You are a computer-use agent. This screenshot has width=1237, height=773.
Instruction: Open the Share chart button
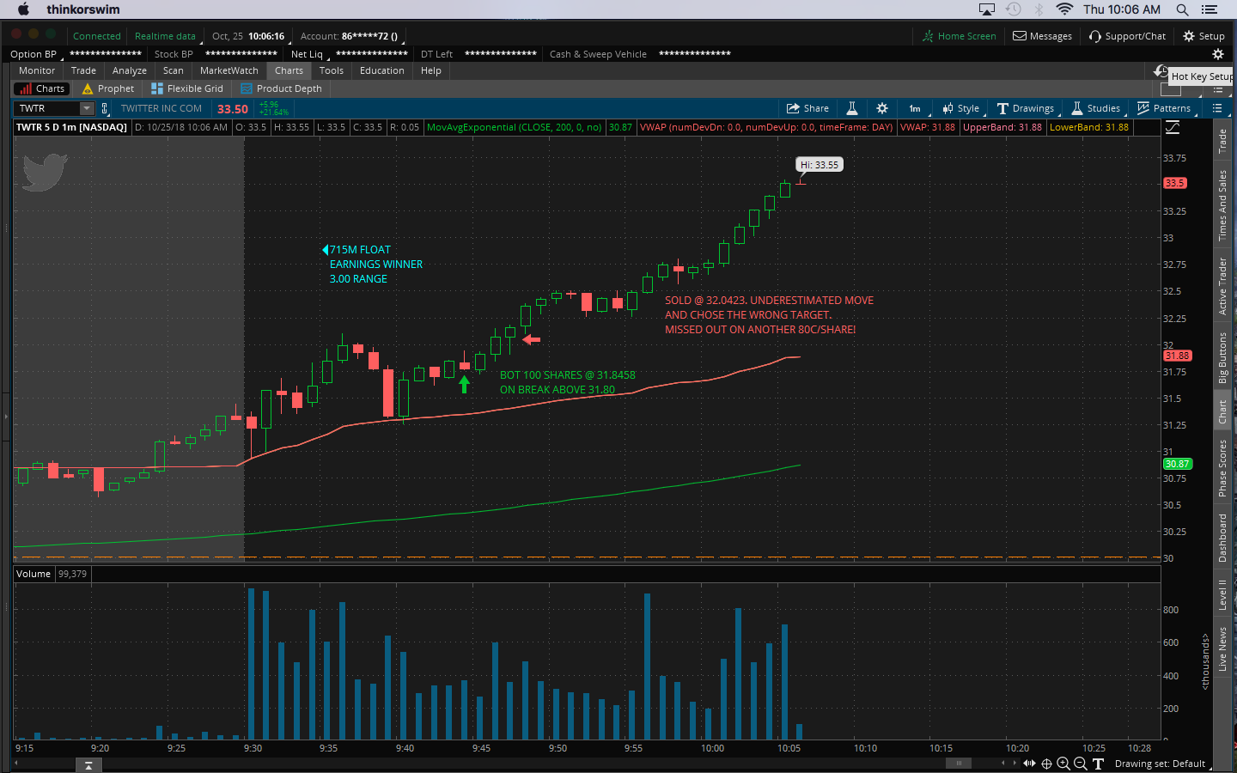pyautogui.click(x=807, y=108)
